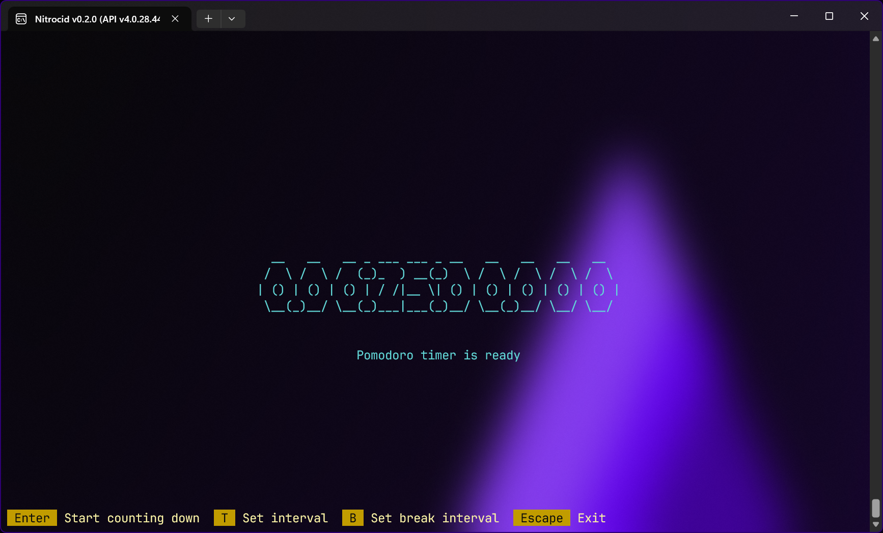Close the terminal window

[x=864, y=16]
